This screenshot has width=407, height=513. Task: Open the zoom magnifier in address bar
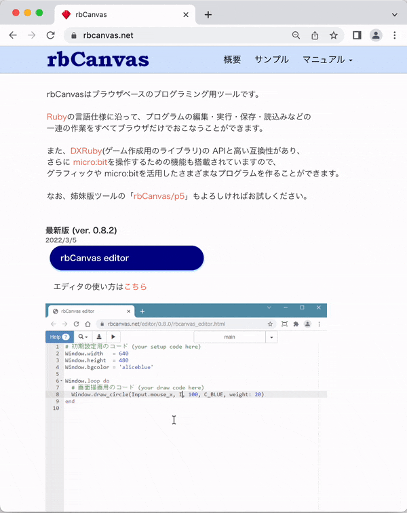[296, 35]
